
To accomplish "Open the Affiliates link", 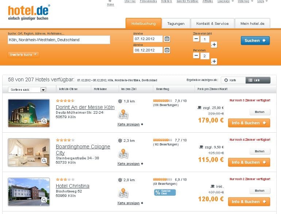I will 208,1.
